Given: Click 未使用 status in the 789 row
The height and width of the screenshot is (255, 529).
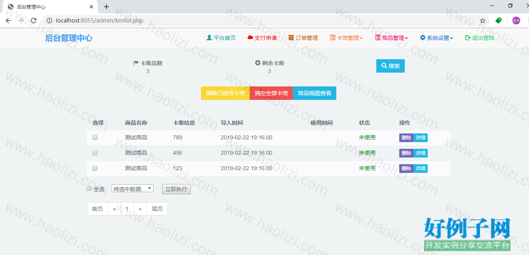Looking at the screenshot, I should point(367,137).
